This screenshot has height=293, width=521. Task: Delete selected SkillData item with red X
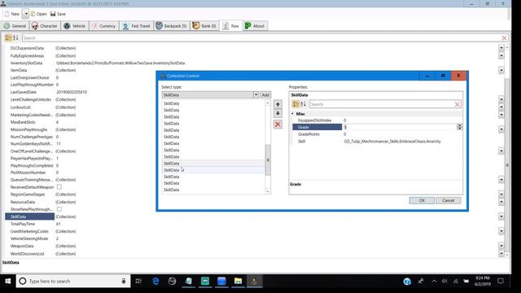point(278,125)
